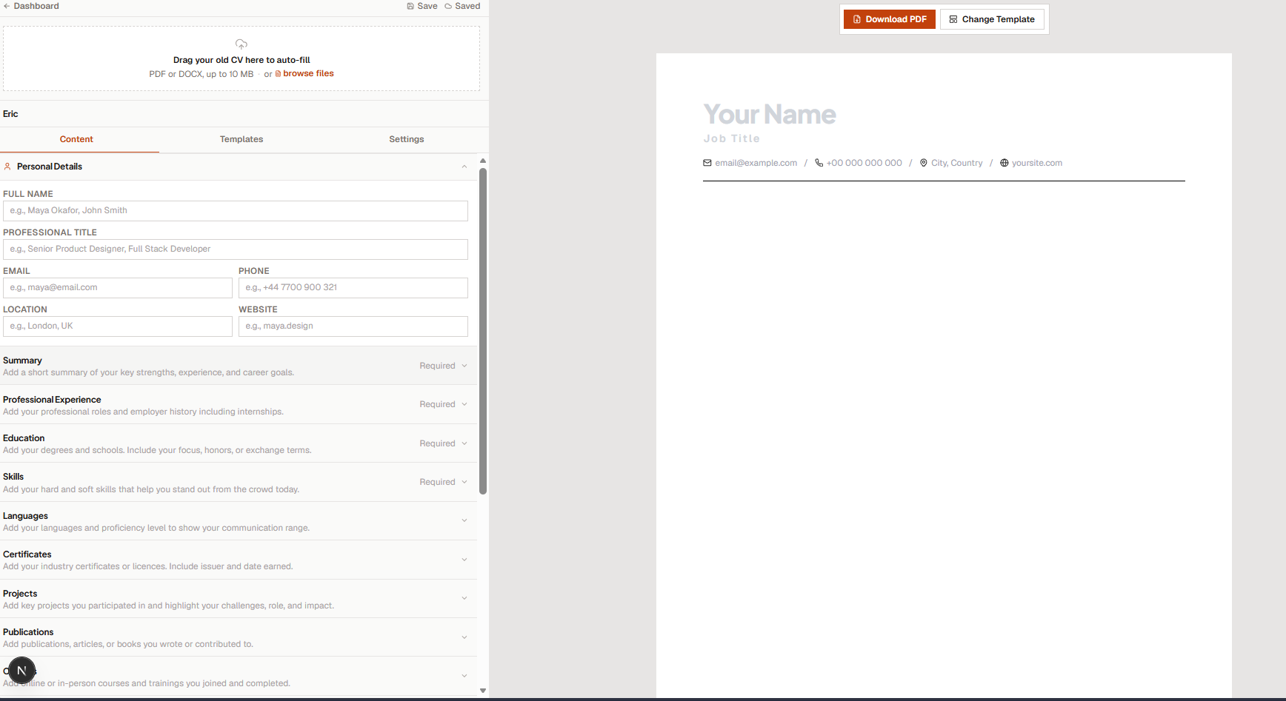Click the Skills section title
Viewport: 1286px width, 701px height.
[x=13, y=477]
